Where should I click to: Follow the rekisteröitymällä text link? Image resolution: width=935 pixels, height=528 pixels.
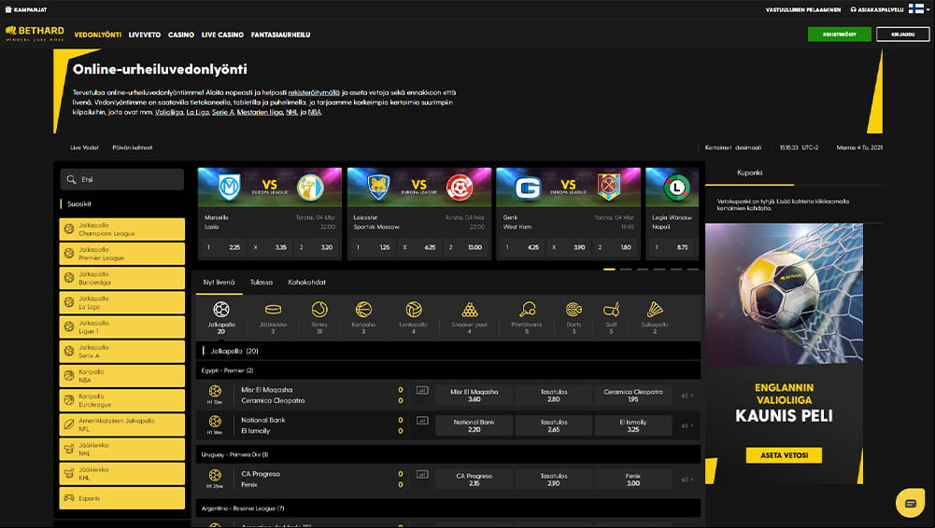coord(314,92)
